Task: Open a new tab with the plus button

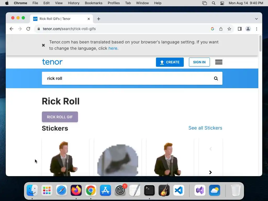Action: pos(99,19)
